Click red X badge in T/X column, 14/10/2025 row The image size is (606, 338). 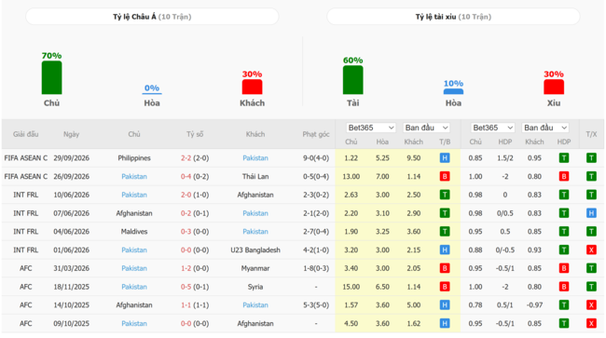[591, 304]
